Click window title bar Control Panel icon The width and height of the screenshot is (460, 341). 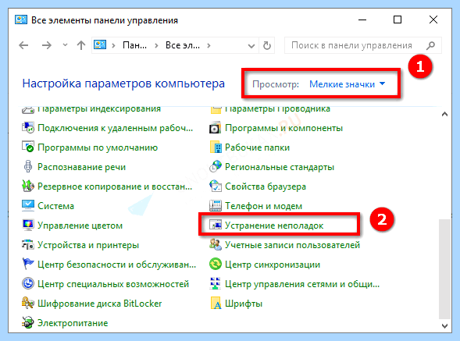(x=21, y=20)
